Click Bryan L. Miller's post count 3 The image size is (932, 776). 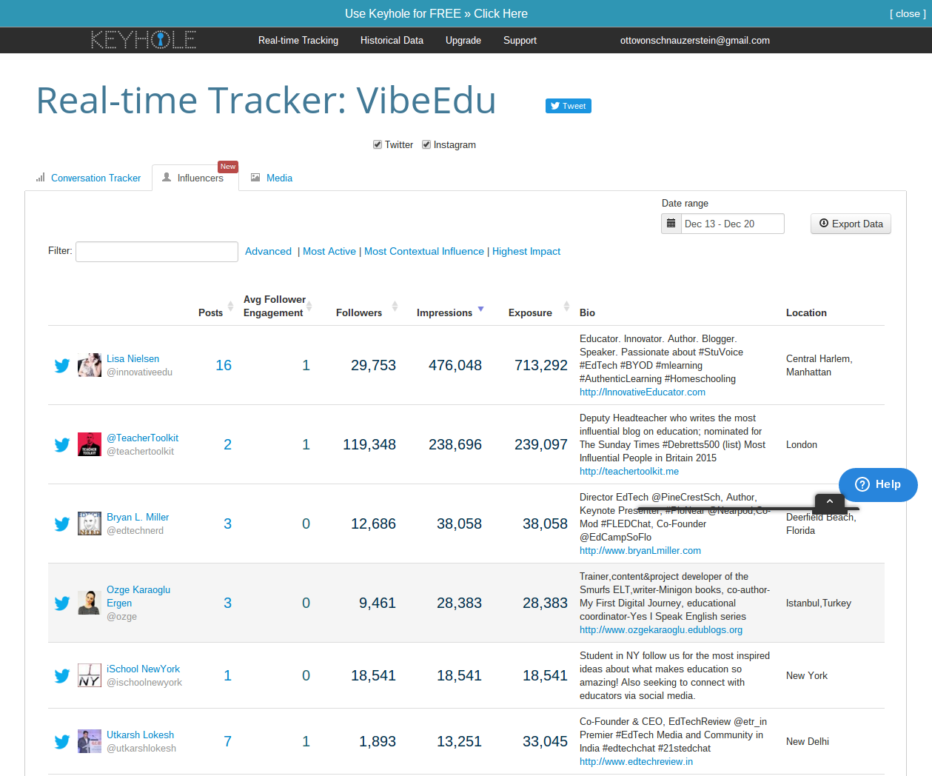point(228,524)
